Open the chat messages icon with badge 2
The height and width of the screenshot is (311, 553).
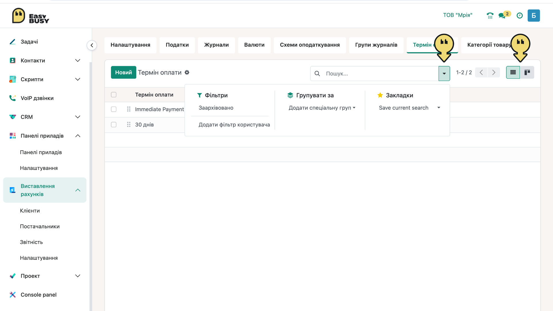(x=504, y=15)
